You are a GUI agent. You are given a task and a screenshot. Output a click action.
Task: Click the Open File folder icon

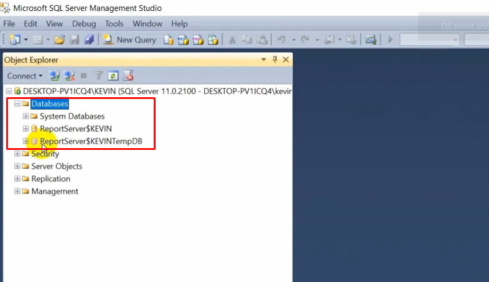[x=59, y=39]
